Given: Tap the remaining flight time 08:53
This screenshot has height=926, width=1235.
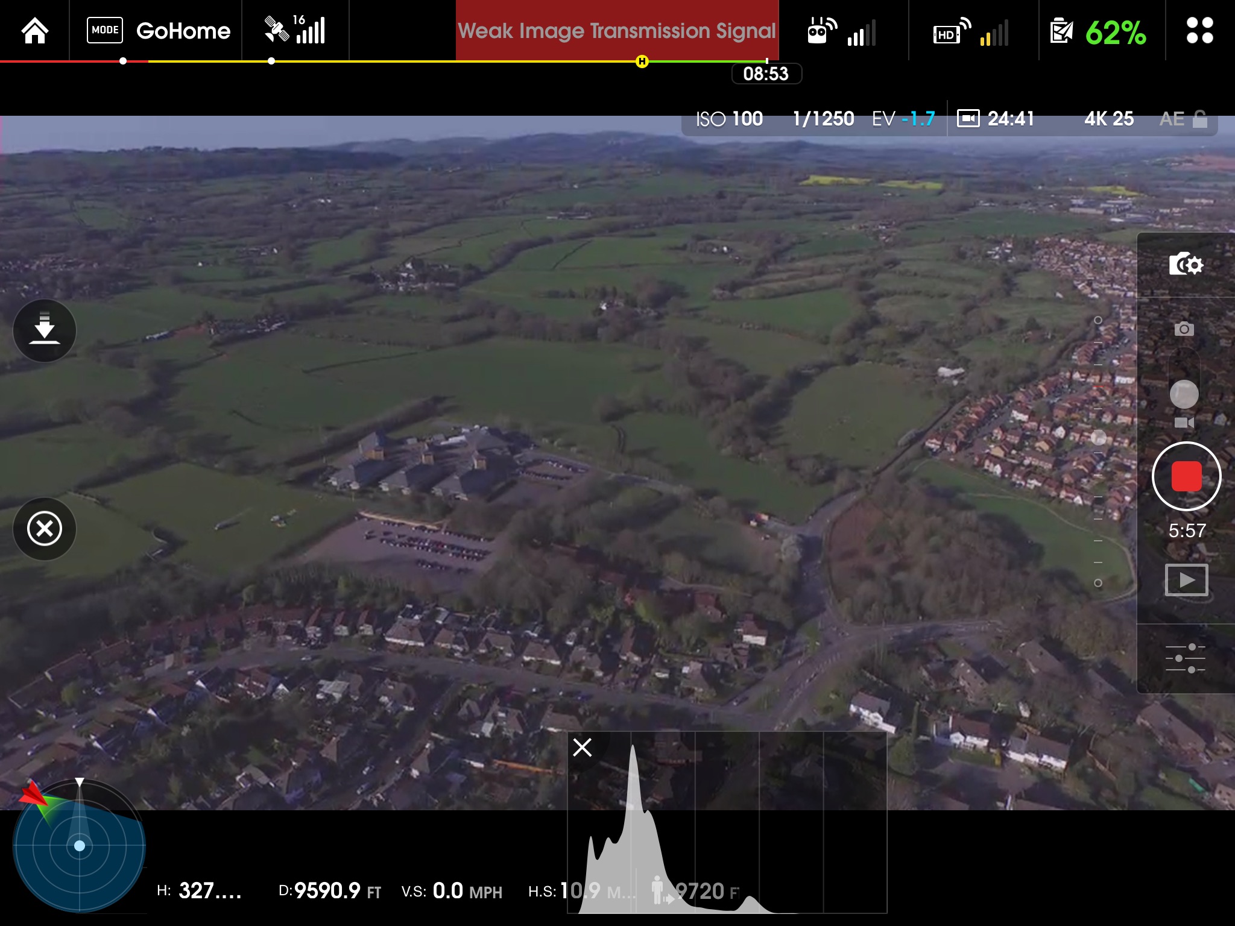Looking at the screenshot, I should tap(766, 74).
